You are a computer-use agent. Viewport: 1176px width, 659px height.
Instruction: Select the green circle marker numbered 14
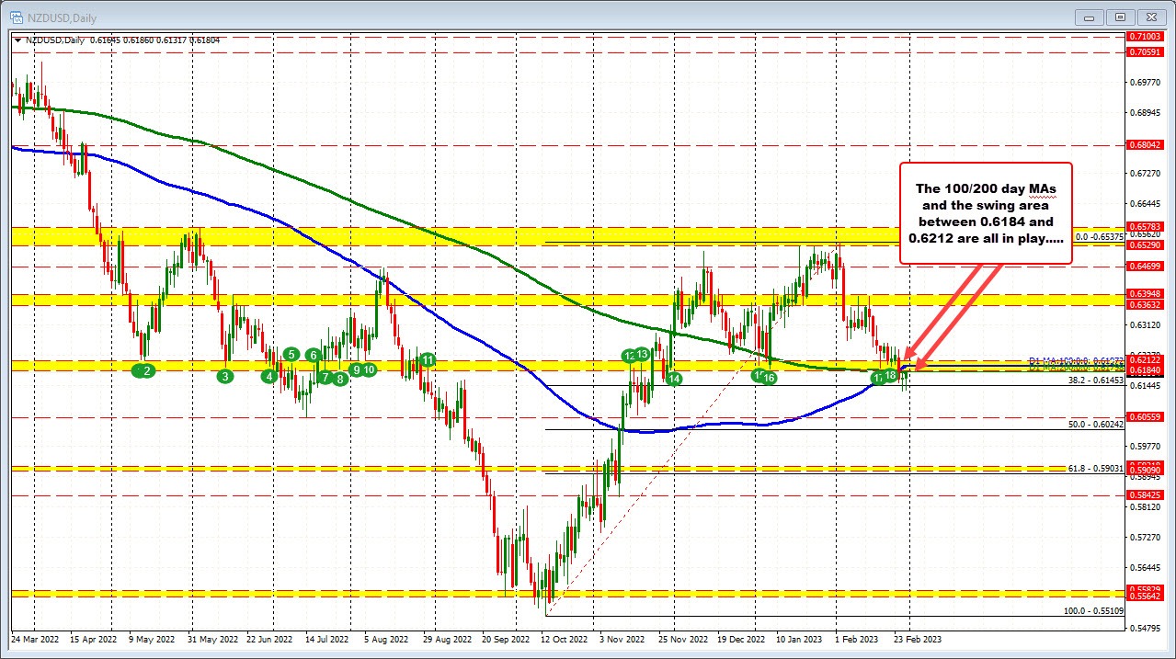click(x=674, y=378)
